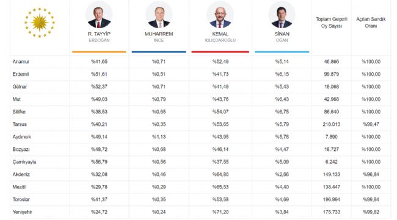397x220 pixels.
Task: Open the Tarsus district row
Action: coord(200,124)
